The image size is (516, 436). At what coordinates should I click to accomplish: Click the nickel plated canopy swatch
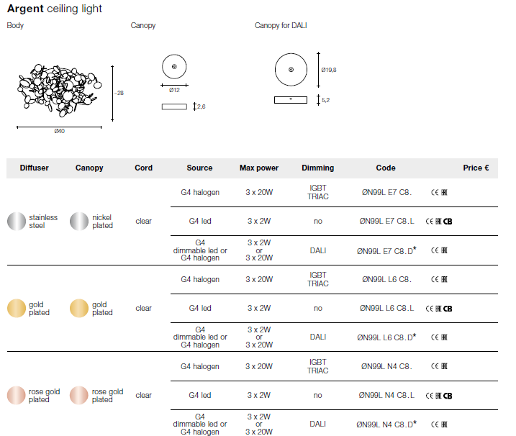click(x=79, y=221)
